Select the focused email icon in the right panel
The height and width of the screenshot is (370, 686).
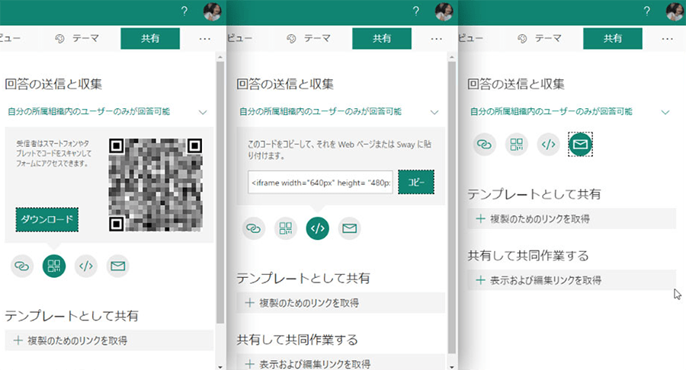pyautogui.click(x=580, y=145)
